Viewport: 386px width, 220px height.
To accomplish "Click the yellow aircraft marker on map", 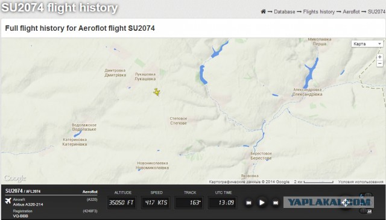I will coord(157,92).
